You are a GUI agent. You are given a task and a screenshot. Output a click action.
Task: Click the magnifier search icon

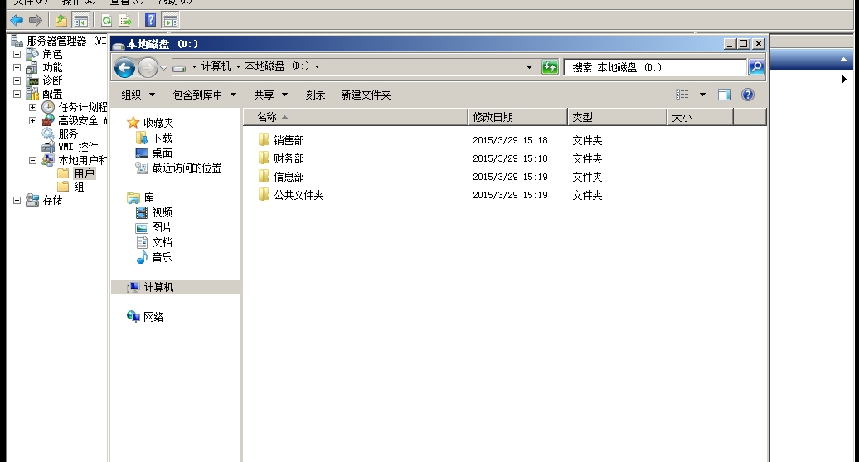756,67
